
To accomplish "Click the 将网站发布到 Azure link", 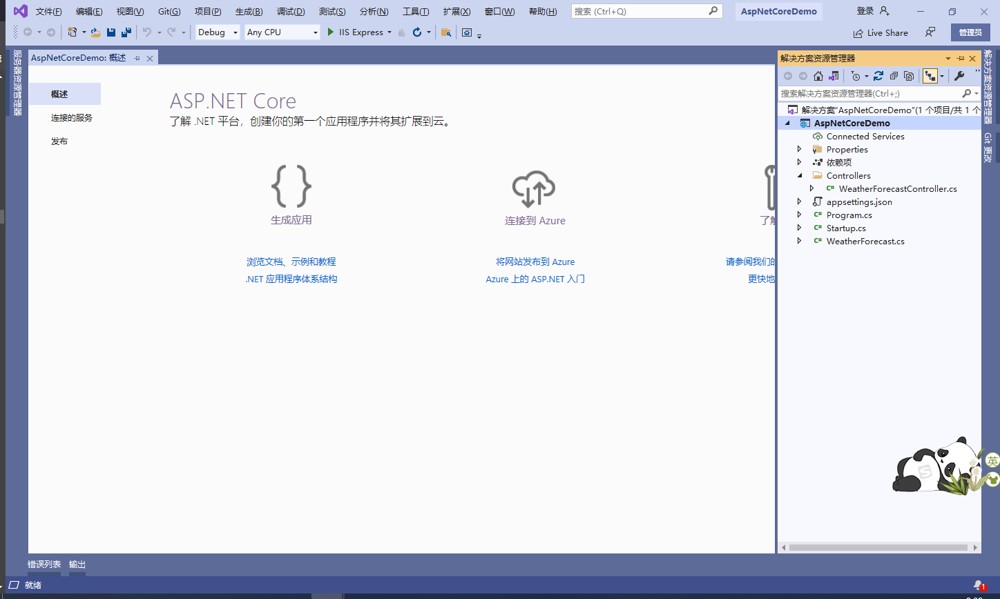I will 535,262.
